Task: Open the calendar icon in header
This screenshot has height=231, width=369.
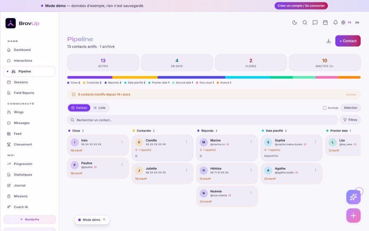Action: (325, 23)
